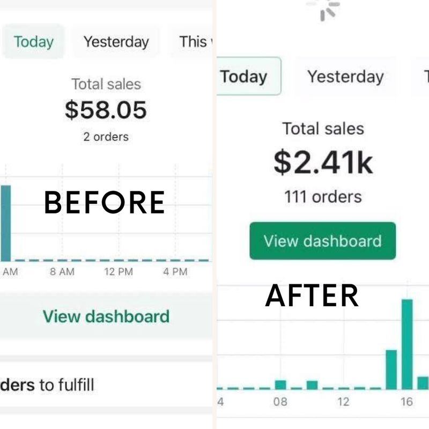Viewport: 429px width, 429px height.
Task: Switch to Yesterday tab in the left panel
Action: (x=116, y=42)
